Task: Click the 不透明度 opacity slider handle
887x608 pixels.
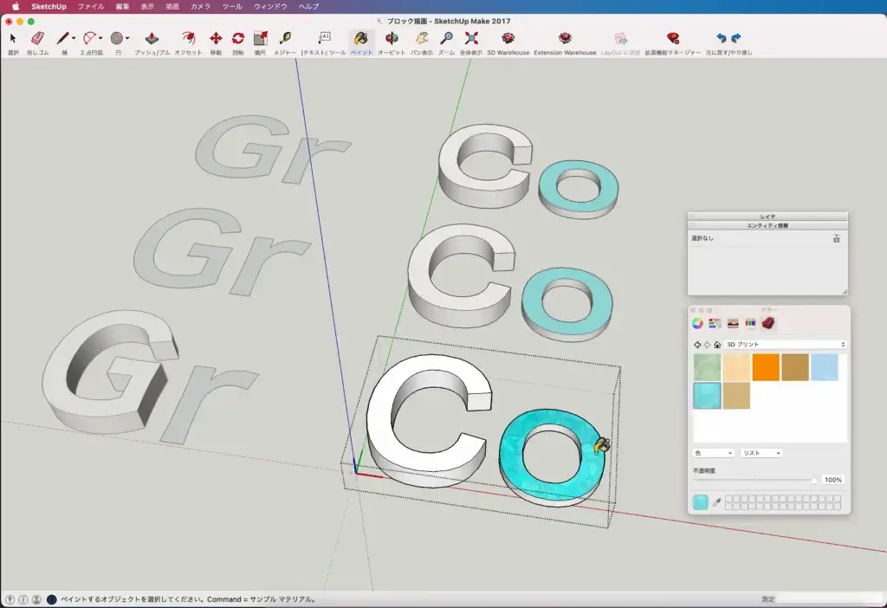Action: 814,480
